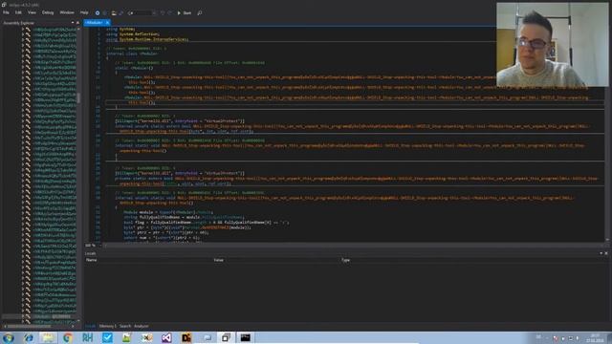The width and height of the screenshot is (612, 344).
Task: Click the volume tray icon
Action: pos(578,338)
